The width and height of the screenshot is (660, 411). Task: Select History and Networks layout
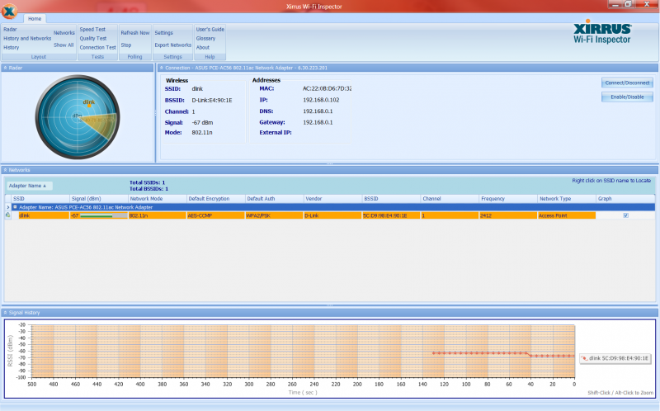pos(27,38)
